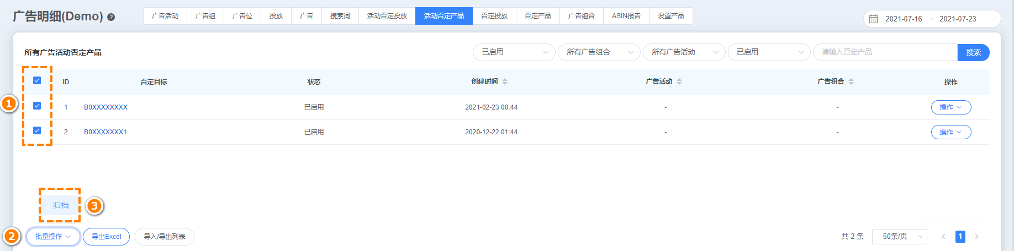Toggle the select-all header checkbox

37,80
